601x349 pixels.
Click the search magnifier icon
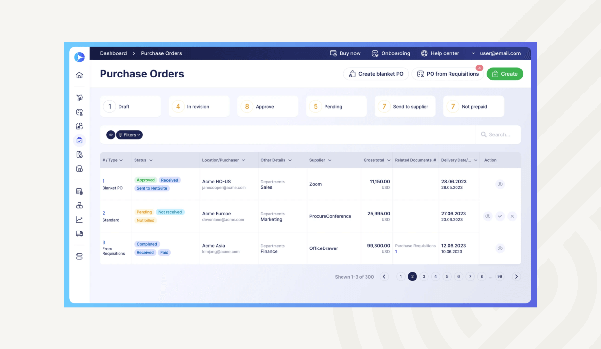[x=483, y=134]
